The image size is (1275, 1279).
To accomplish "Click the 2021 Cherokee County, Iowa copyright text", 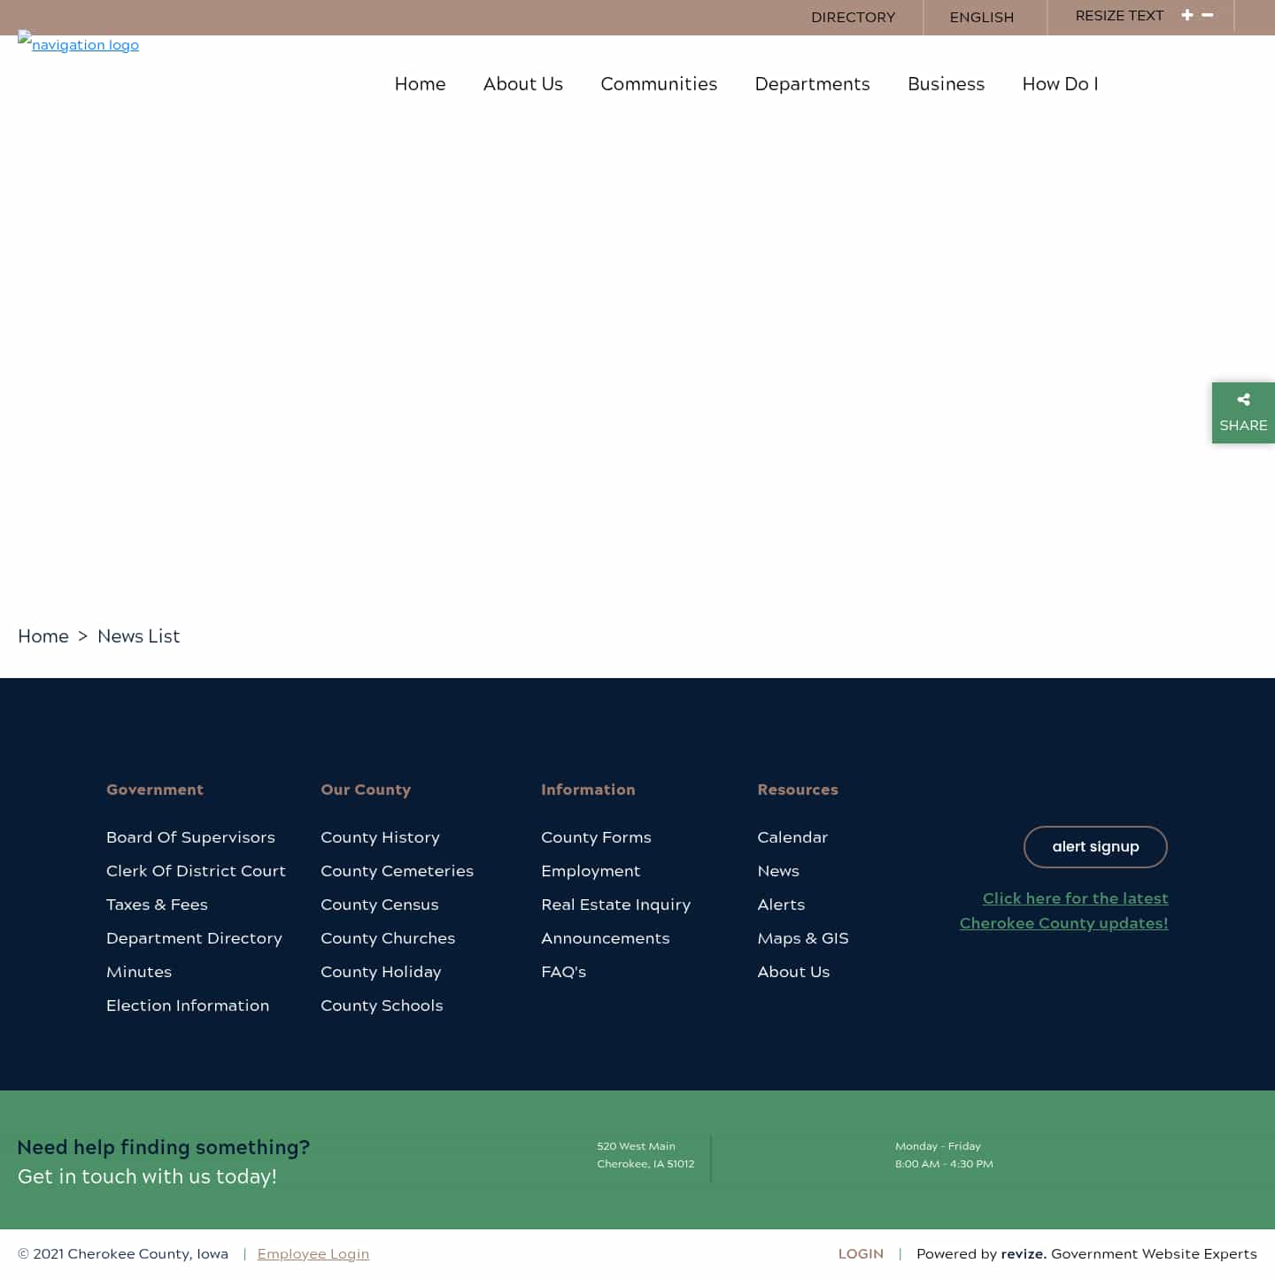I will (123, 1253).
